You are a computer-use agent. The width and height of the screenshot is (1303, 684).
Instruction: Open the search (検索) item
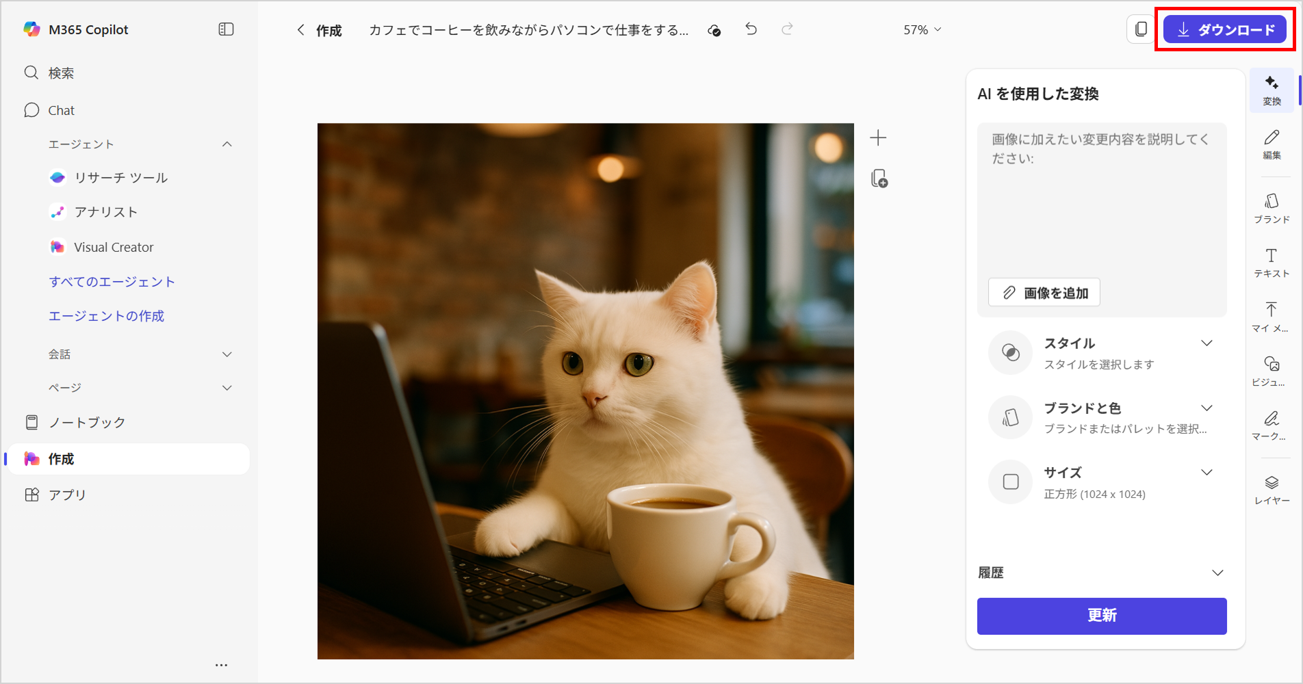[x=129, y=73]
